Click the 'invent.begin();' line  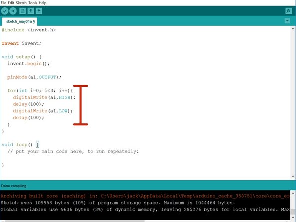tap(29, 64)
